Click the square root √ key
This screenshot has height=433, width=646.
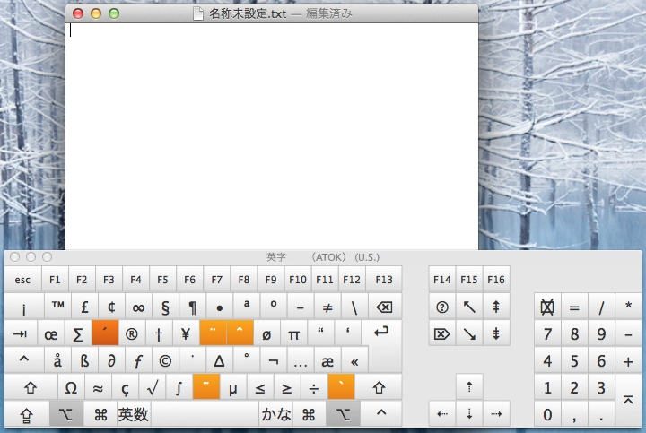point(152,387)
